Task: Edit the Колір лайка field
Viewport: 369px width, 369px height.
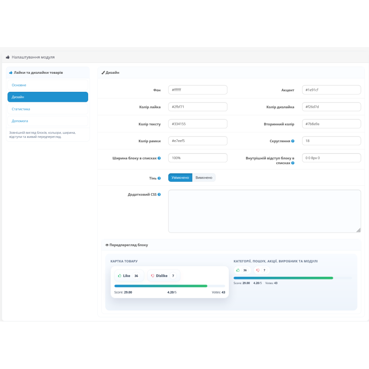Action: [198, 107]
